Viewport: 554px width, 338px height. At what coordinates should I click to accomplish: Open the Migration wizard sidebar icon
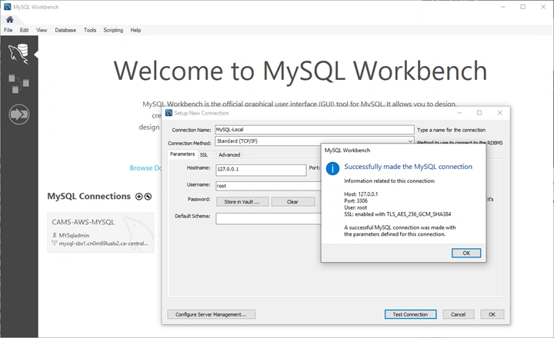click(18, 114)
